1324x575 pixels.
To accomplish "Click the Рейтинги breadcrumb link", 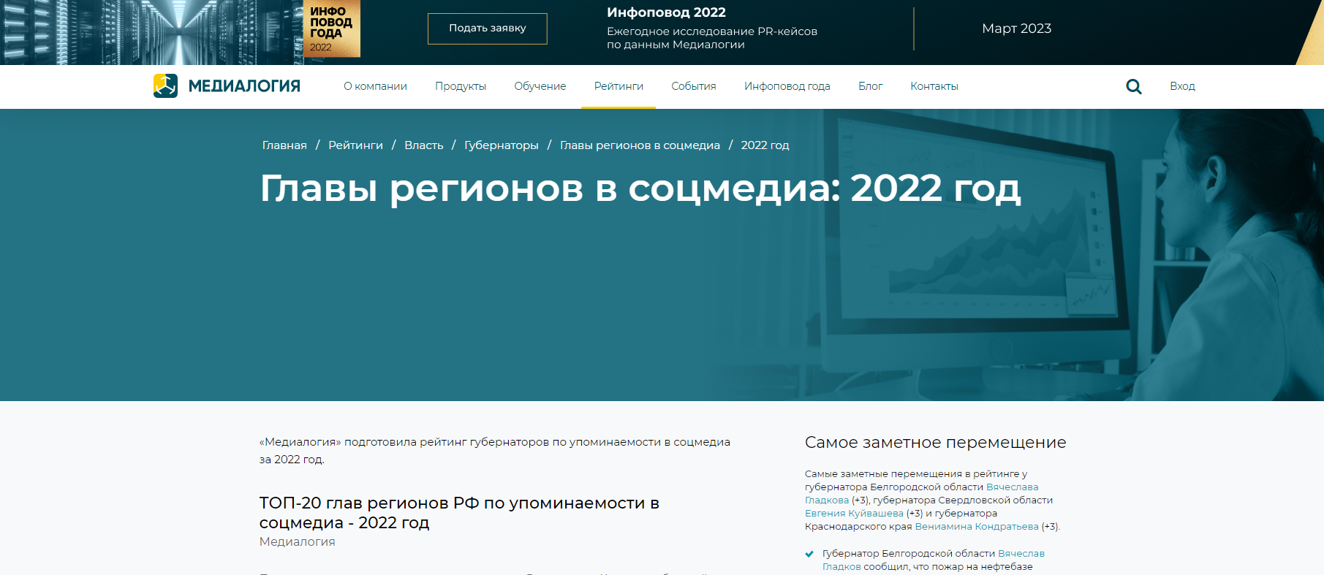I will (355, 145).
